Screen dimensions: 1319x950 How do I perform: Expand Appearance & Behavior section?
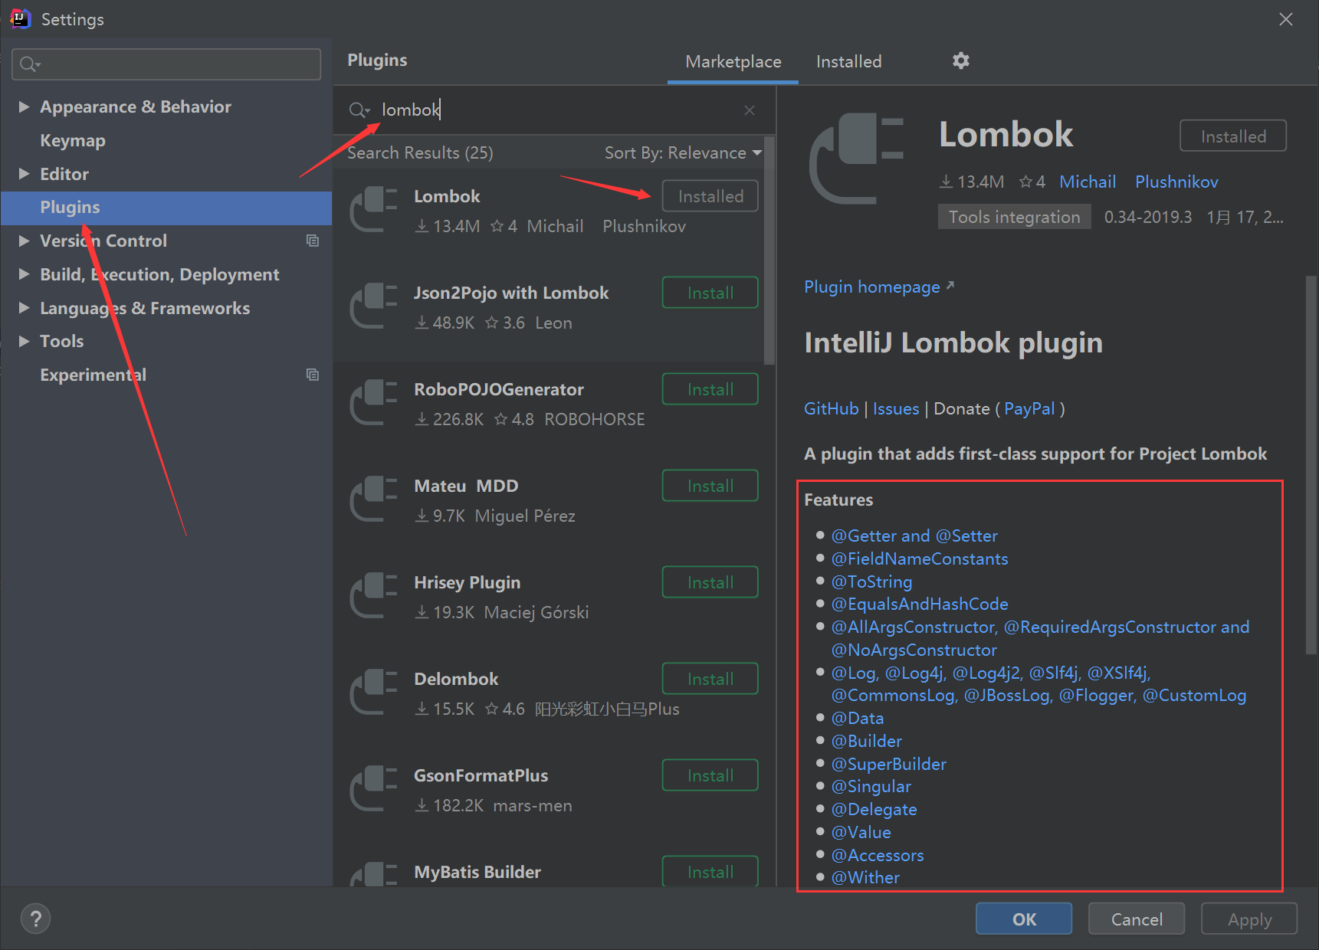point(24,106)
